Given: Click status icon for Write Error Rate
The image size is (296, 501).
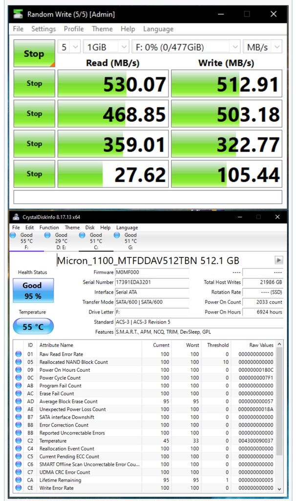Looking at the screenshot, I should coord(19,488).
